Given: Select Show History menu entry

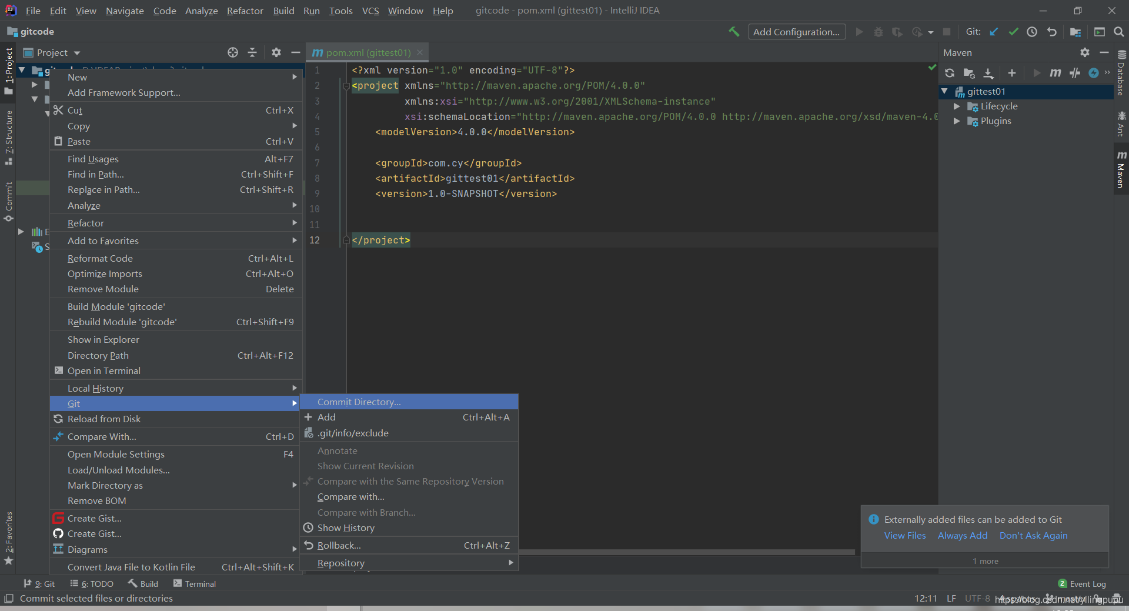Looking at the screenshot, I should 409,527.
